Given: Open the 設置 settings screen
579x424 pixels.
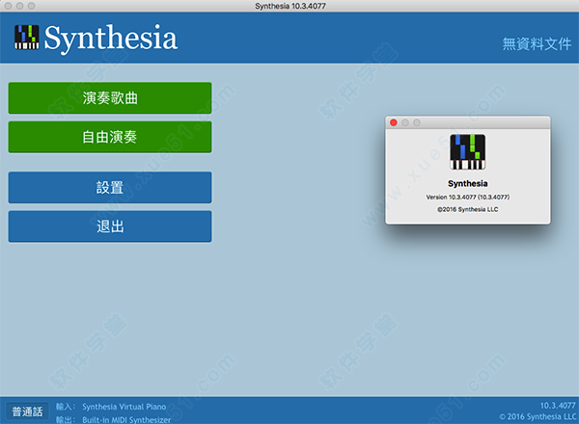Looking at the screenshot, I should coord(110,187).
